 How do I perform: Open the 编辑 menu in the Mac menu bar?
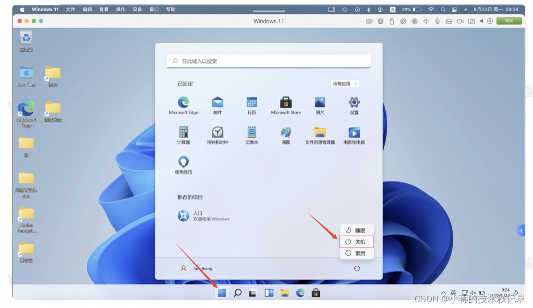tap(87, 10)
